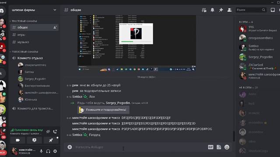The height and width of the screenshot is (157, 280).
Task: Create invite for общее channel
Action: [x=55, y=27]
